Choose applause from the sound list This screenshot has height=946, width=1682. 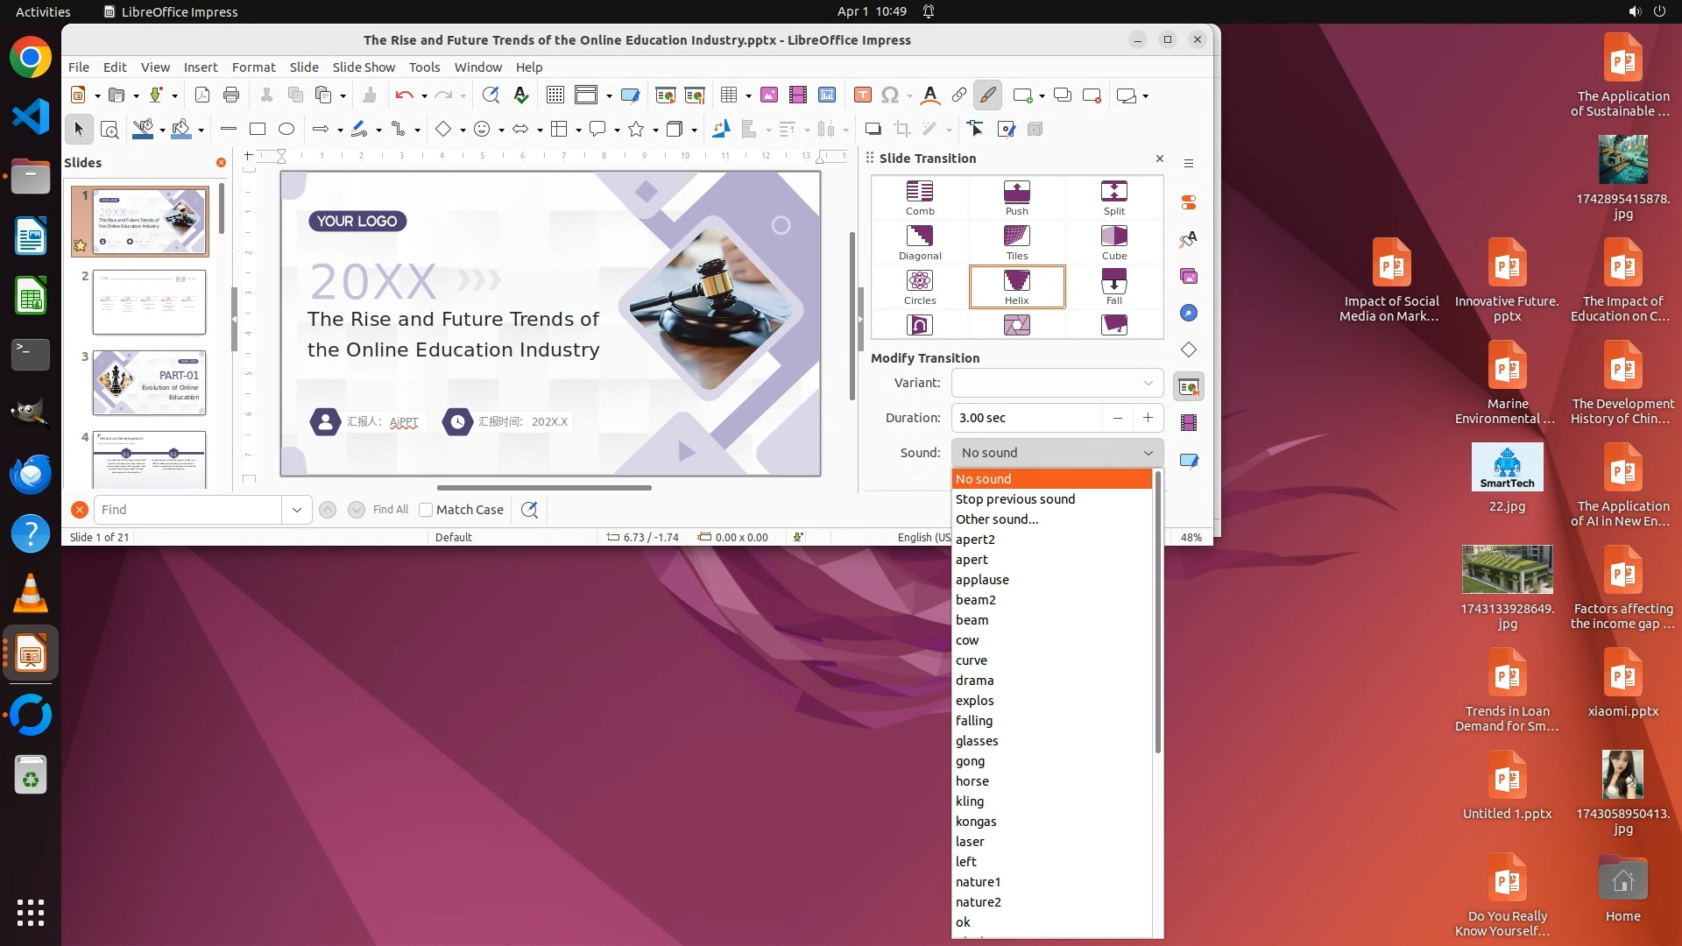pos(982,580)
